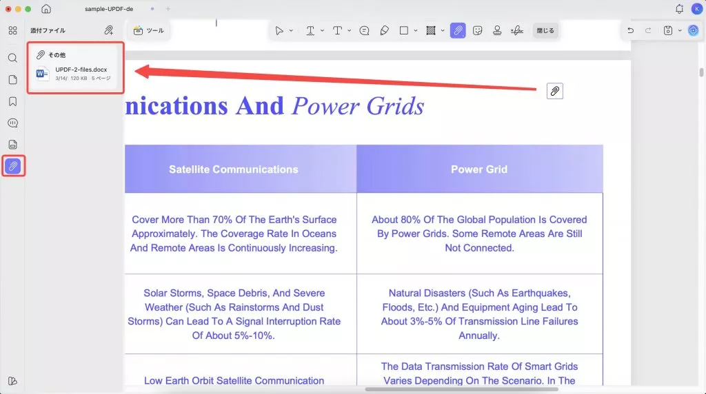
Task: Click the vertical scrollbar thumb
Action: [701, 72]
